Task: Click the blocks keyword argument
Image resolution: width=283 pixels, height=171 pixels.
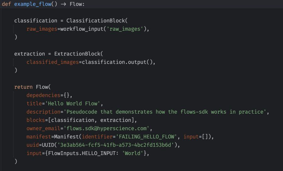Action: [36, 120]
